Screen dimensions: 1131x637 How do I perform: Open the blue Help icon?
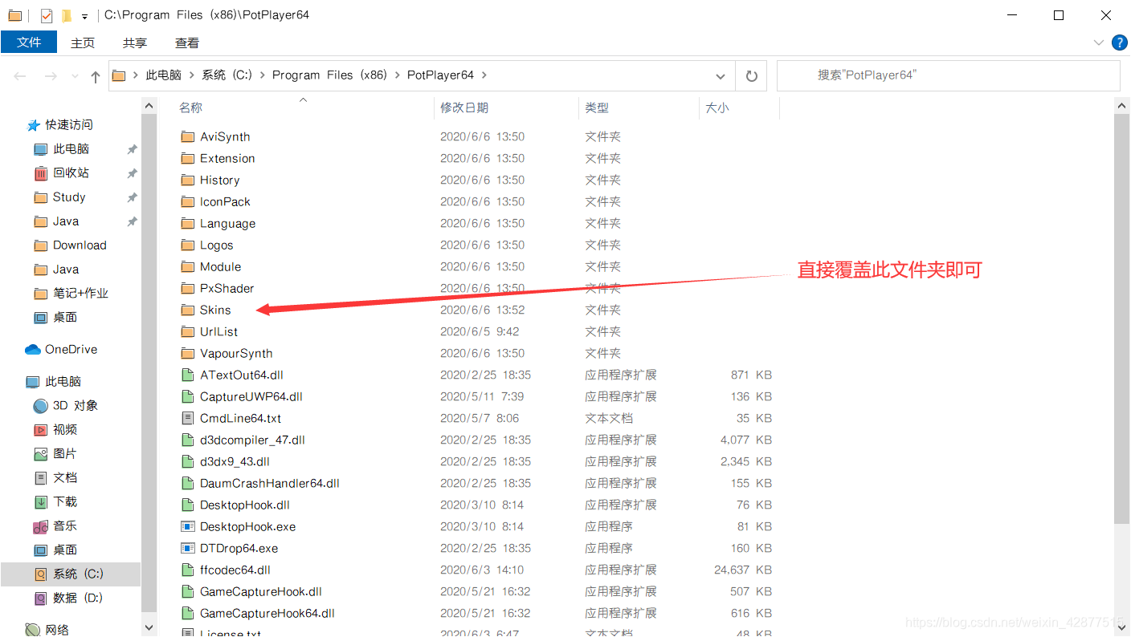[1119, 43]
